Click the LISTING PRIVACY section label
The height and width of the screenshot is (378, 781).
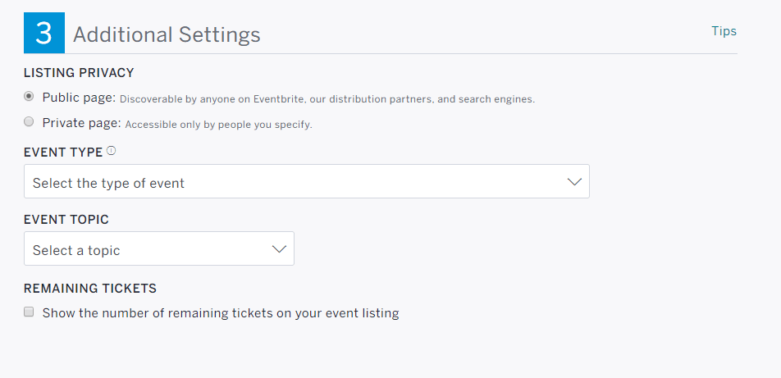tap(79, 73)
